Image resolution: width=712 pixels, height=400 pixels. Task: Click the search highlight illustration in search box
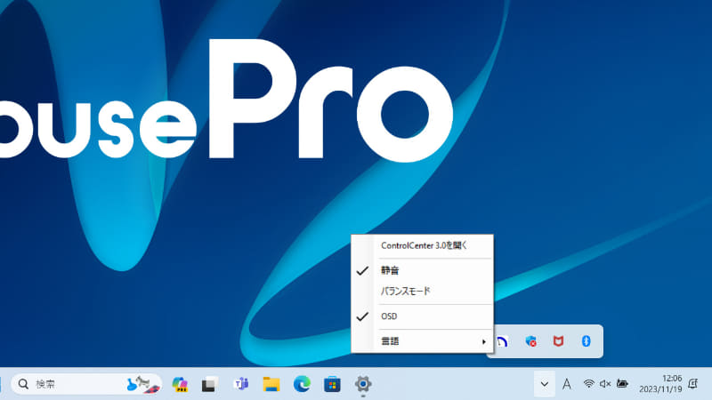tap(143, 385)
